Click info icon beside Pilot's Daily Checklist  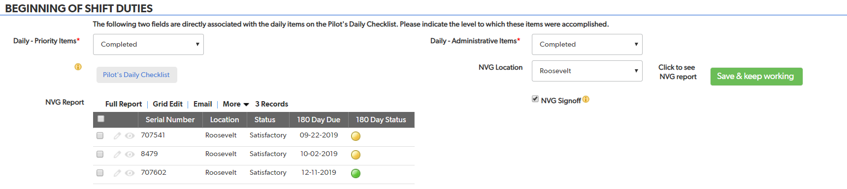(78, 67)
